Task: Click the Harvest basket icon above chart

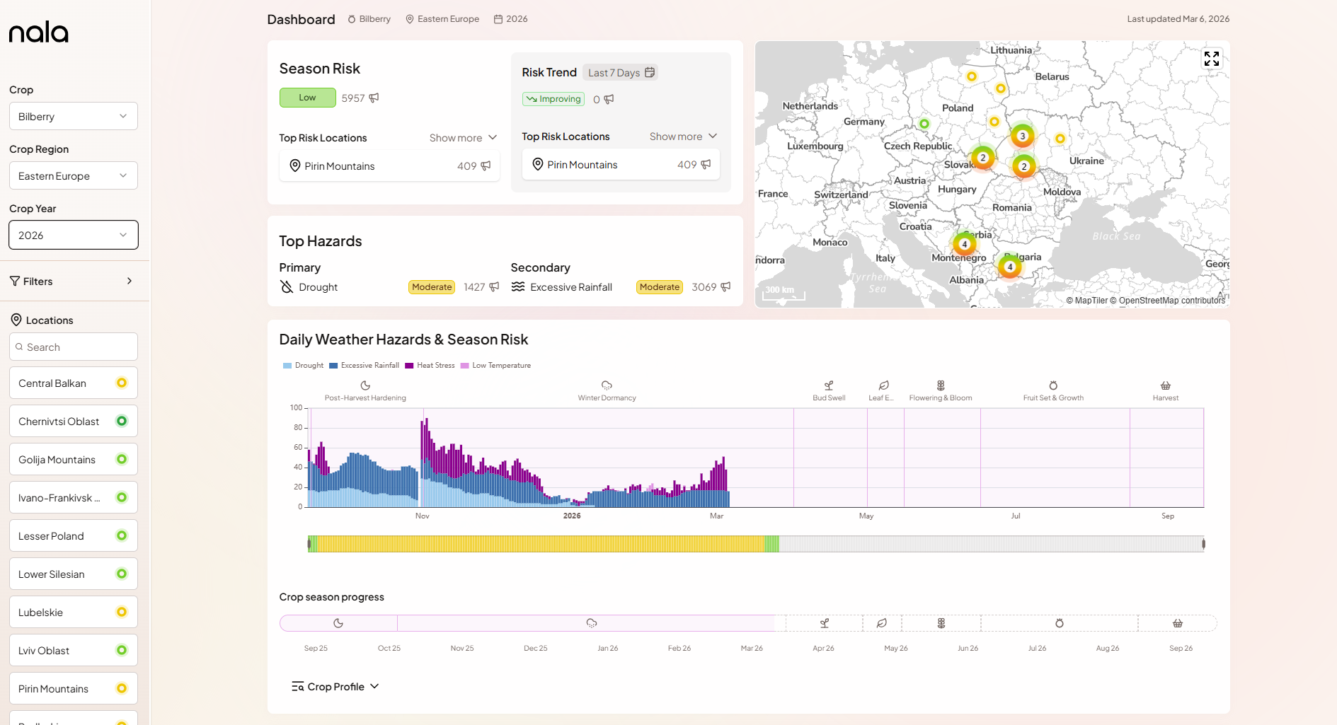Action: [1165, 385]
